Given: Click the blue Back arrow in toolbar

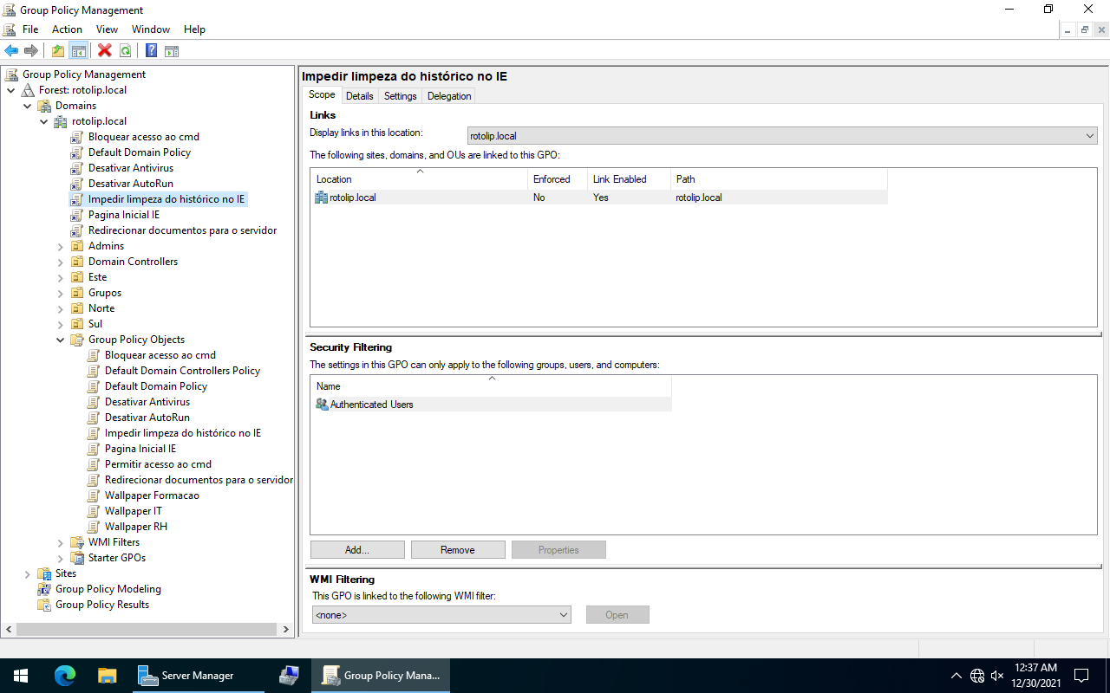Looking at the screenshot, I should pyautogui.click(x=11, y=51).
